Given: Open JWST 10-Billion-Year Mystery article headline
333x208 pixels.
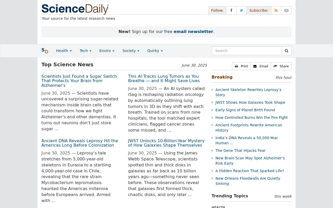Looking at the screenshot, I should pos(166,143).
